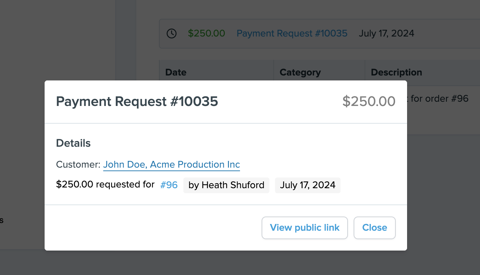
Task: Close the Payment Request dialog
Action: click(375, 228)
